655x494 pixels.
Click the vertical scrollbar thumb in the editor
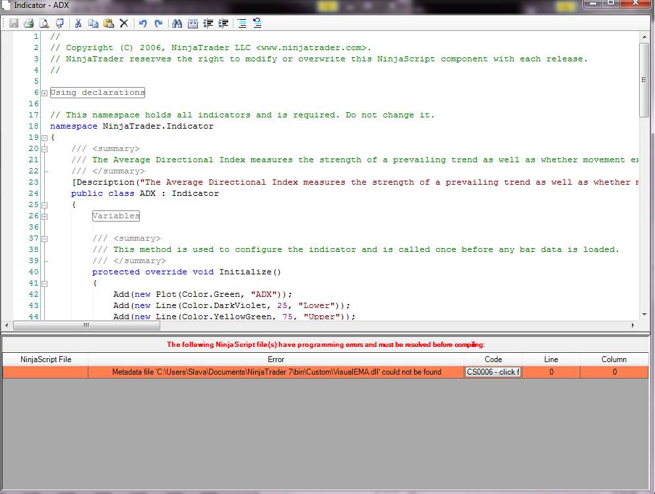[644, 80]
